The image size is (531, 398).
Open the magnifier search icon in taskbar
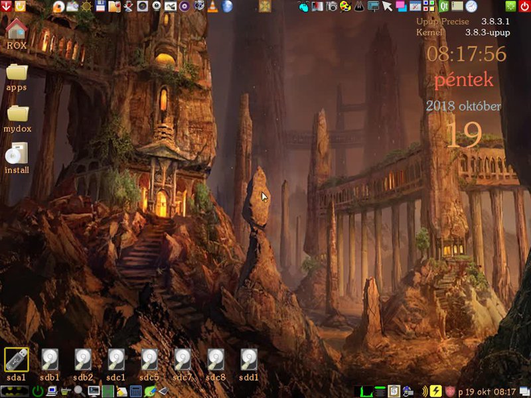point(80,391)
